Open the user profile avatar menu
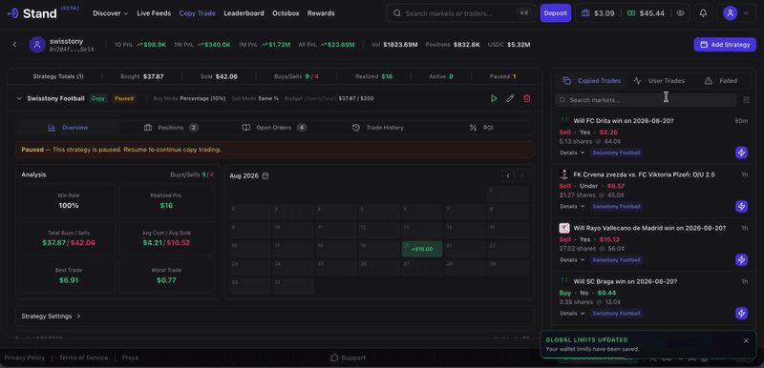This screenshot has height=368, width=764. (x=730, y=13)
